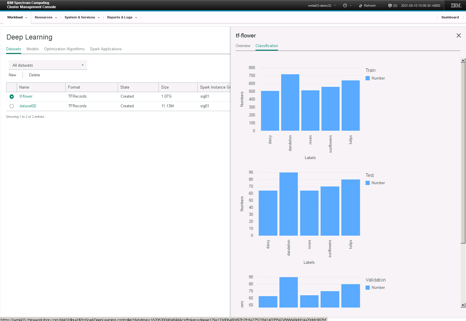Click the IBM logo
The image size is (466, 321).
coord(456,6)
